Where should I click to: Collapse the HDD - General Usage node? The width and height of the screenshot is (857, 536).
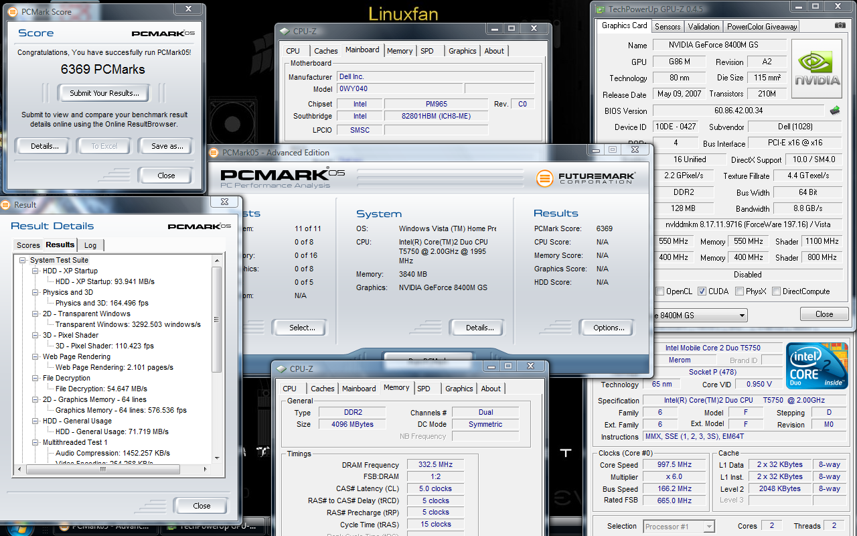pos(35,421)
